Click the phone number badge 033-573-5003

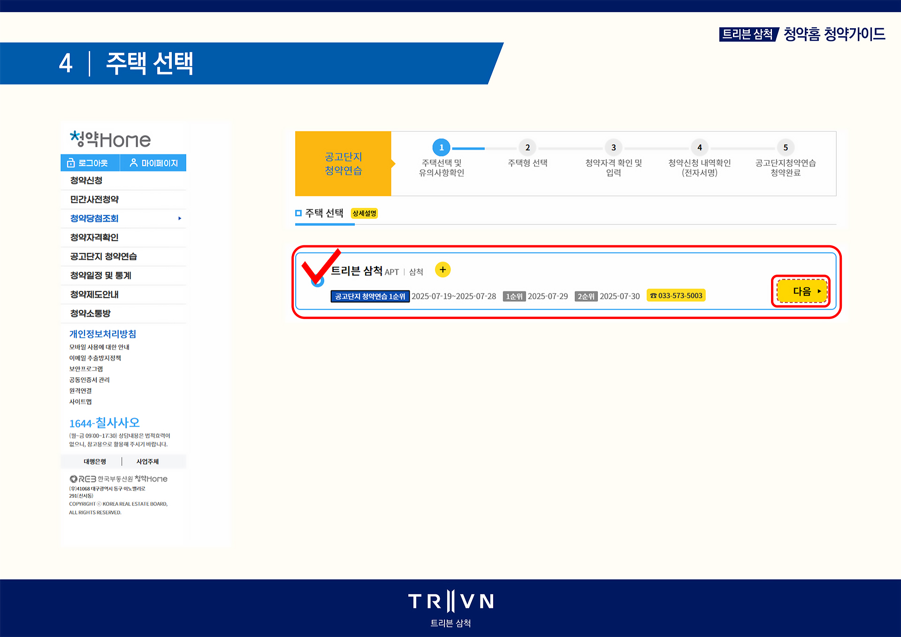676,296
